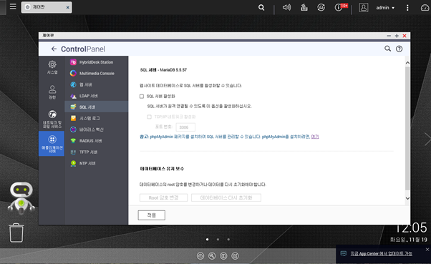Click SQL 서버 - MariaDB 5.5.57 heading
Screen dimensions: 431x264
163,70
